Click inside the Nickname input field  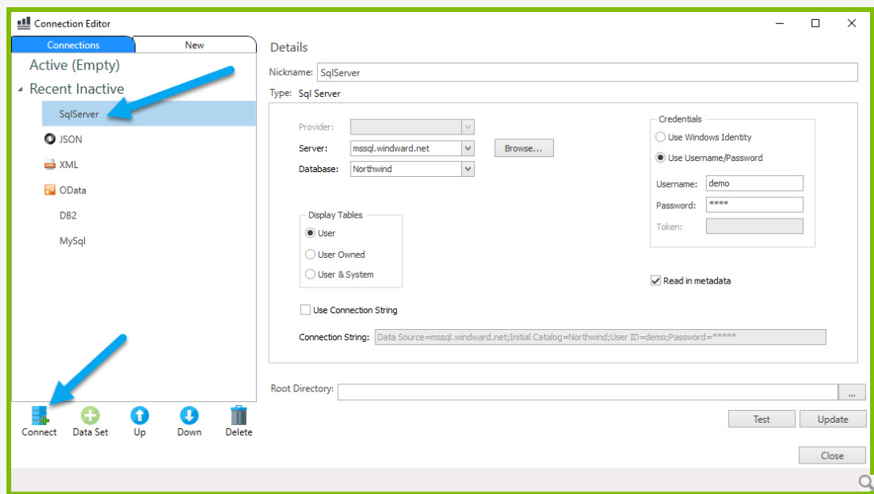click(x=560, y=71)
